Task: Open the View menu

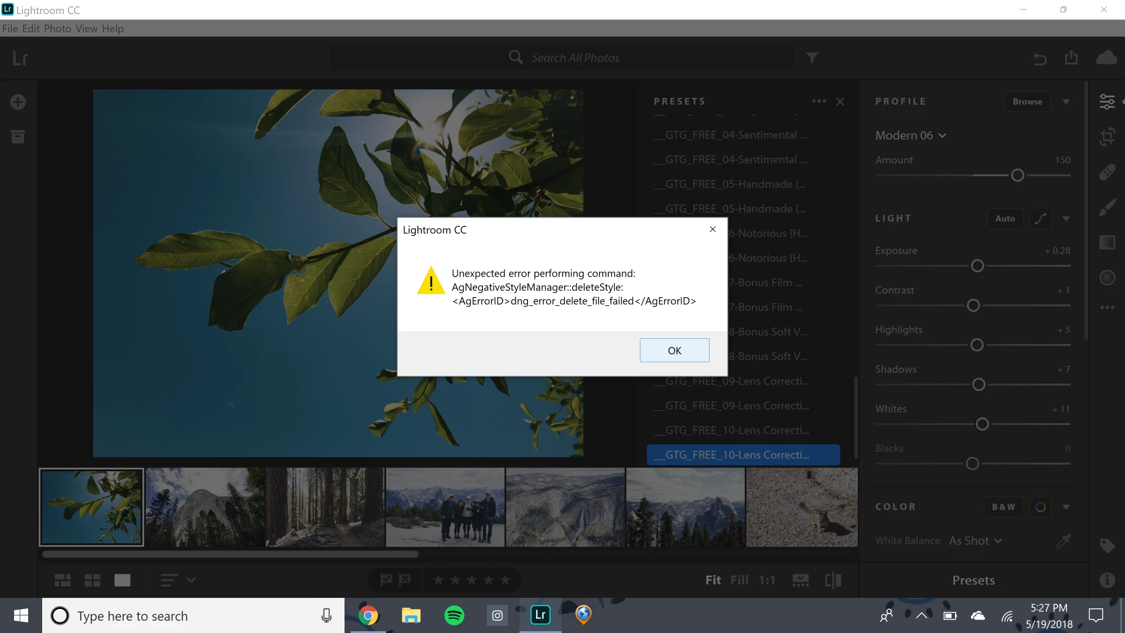Action: pyautogui.click(x=86, y=28)
